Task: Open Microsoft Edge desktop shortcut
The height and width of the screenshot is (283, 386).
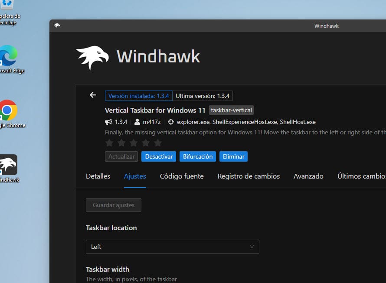Action: pos(11,59)
